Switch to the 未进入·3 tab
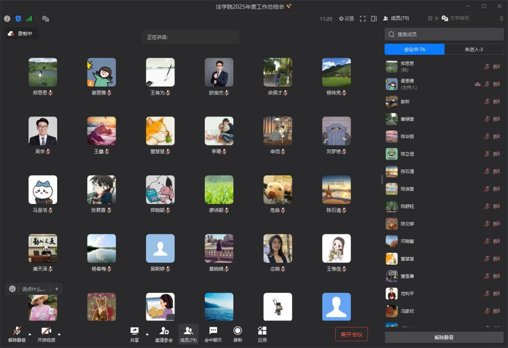The height and width of the screenshot is (348, 508). click(474, 49)
